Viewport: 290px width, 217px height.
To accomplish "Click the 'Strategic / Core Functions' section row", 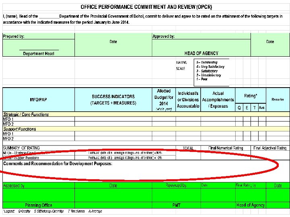I will 146,115.
